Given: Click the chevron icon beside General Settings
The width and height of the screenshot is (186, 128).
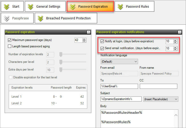Looking at the screenshot, I should (x=30, y=7).
